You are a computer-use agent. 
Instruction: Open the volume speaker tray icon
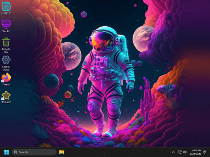pos(185,152)
